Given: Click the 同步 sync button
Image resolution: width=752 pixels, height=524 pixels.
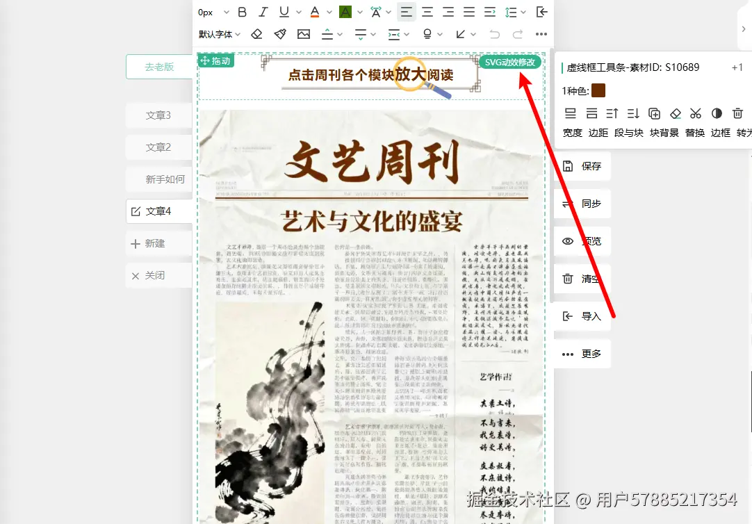Looking at the screenshot, I should (582, 204).
